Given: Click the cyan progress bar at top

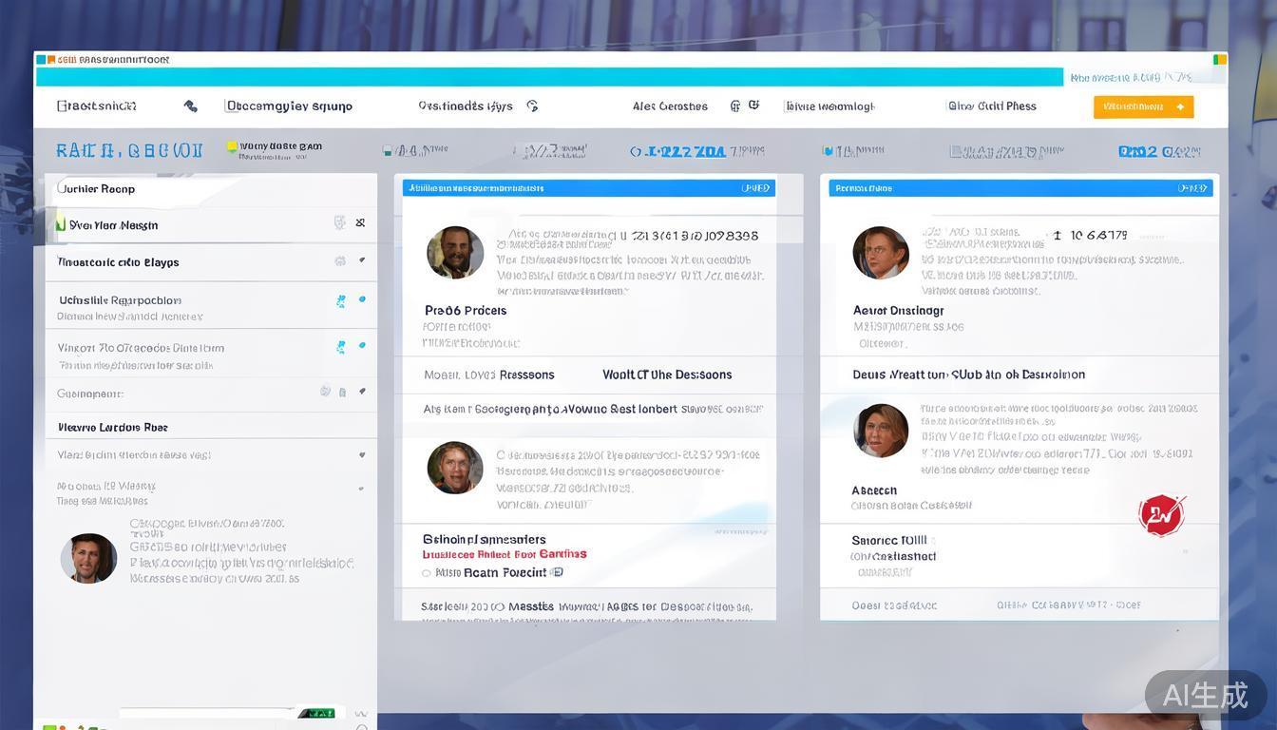Looking at the screenshot, I should (x=549, y=77).
